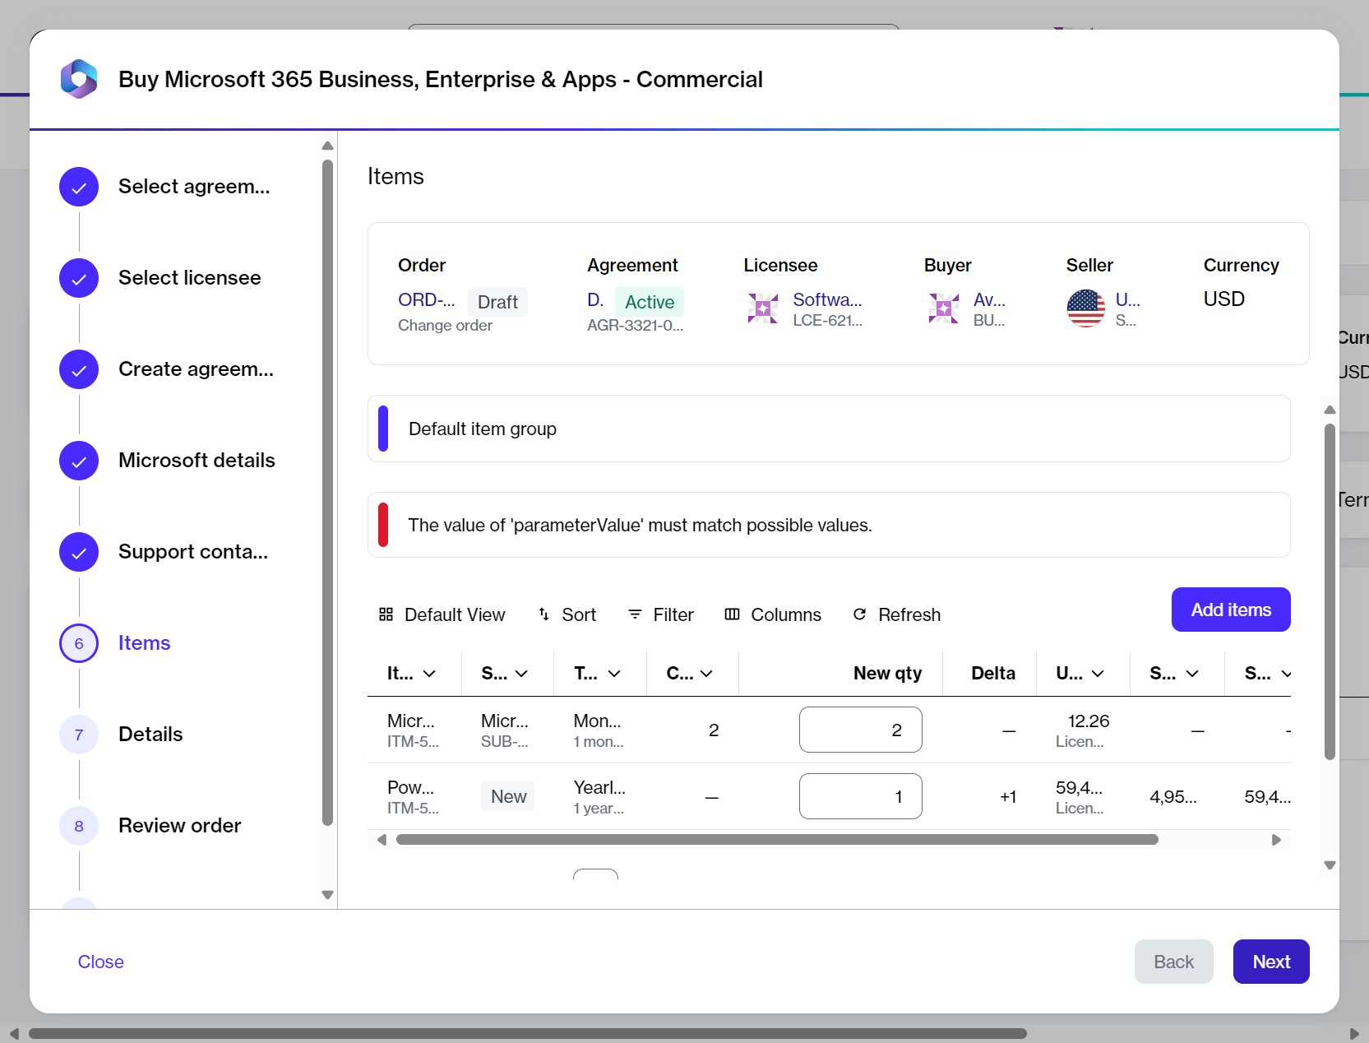The height and width of the screenshot is (1043, 1369).
Task: Click the New qty field showing 2
Action: (x=860, y=730)
